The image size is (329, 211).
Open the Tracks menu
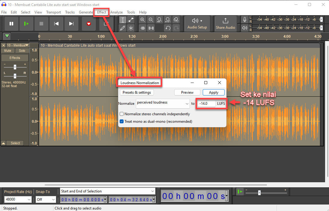coord(70,12)
